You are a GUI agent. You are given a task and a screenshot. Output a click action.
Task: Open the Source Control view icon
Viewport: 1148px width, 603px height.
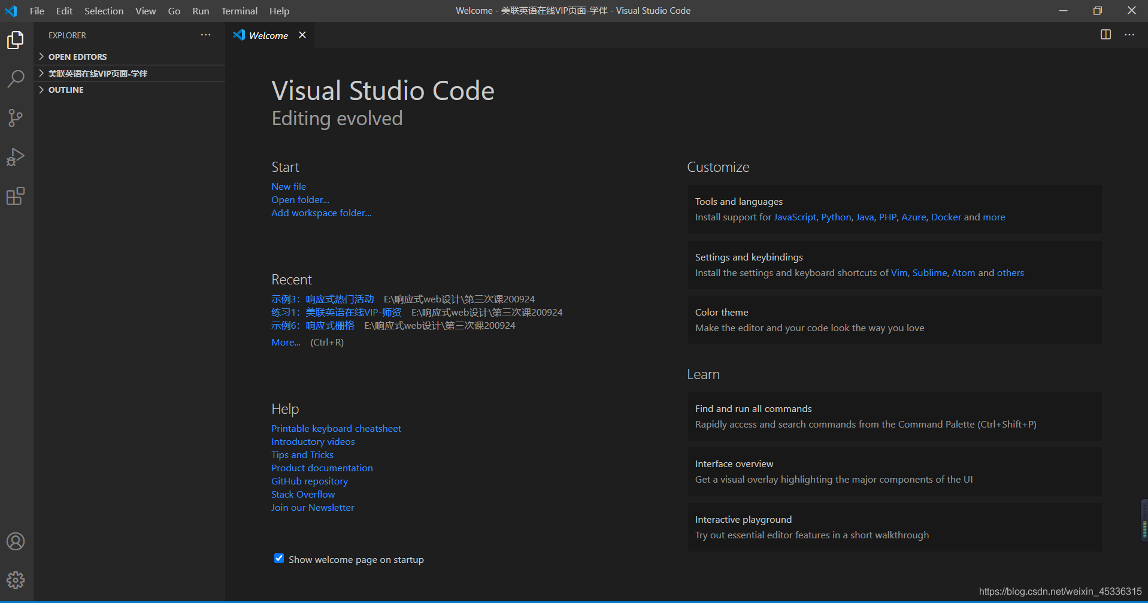pyautogui.click(x=16, y=118)
